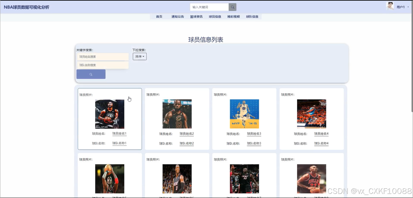Focus the 球队名称搜索 input field
This screenshot has height=198, width=413.
[103, 65]
